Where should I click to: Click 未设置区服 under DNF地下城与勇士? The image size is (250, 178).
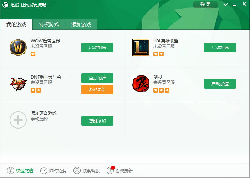[x=41, y=83]
